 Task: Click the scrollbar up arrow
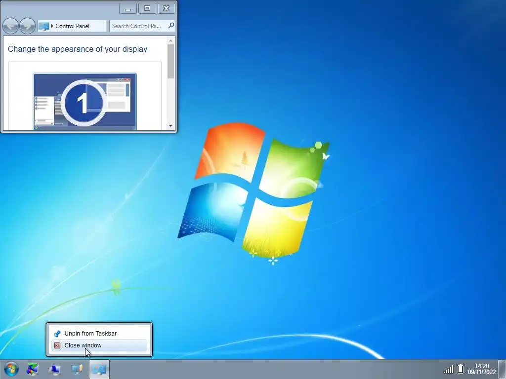point(170,40)
